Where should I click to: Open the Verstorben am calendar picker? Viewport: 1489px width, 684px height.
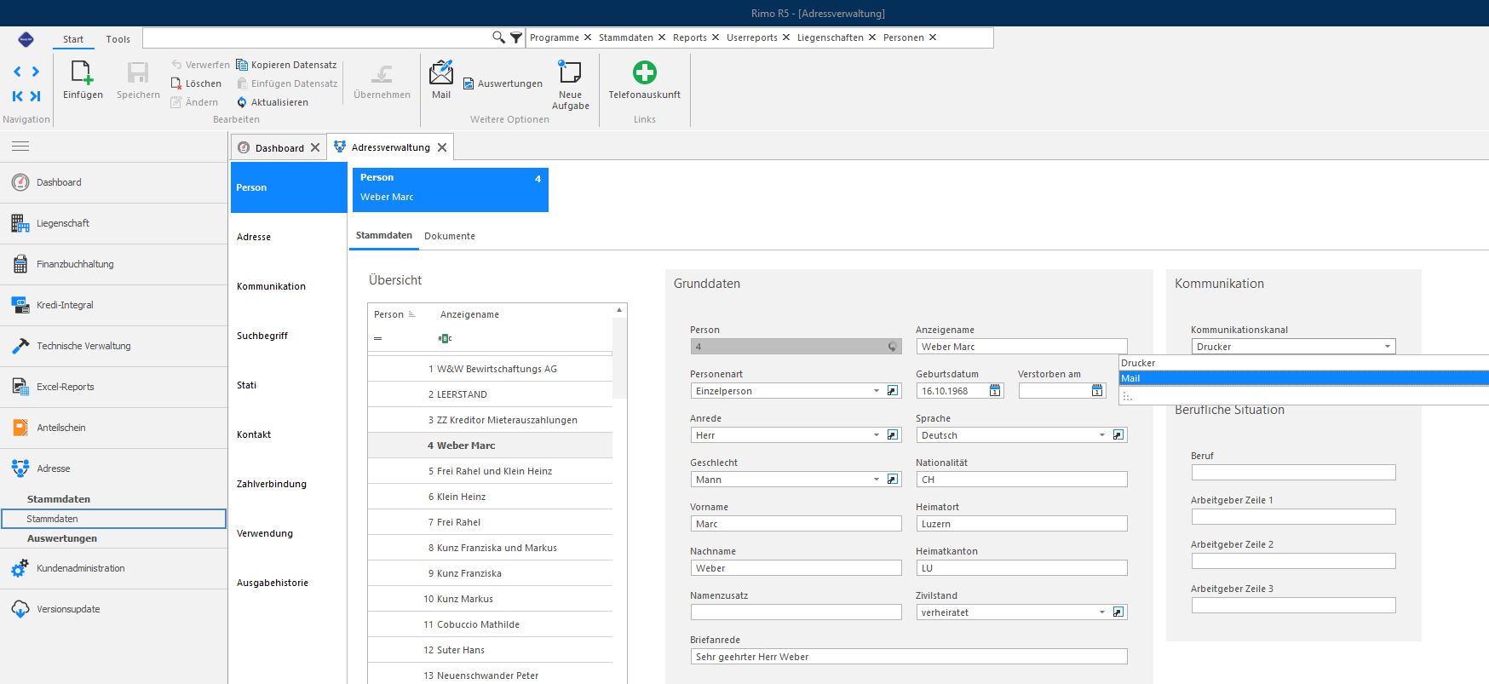pos(1097,391)
